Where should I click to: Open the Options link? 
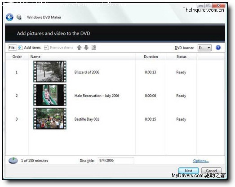(x=201, y=161)
